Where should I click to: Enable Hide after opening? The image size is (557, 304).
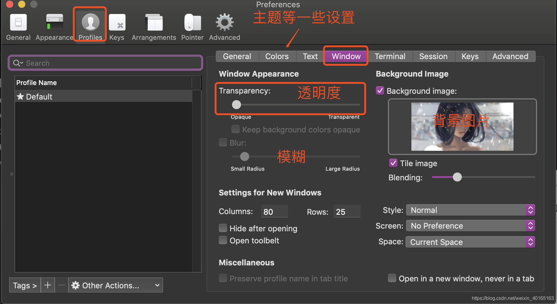coord(223,228)
